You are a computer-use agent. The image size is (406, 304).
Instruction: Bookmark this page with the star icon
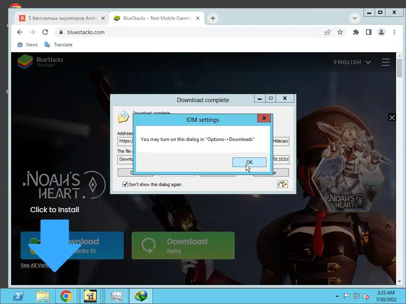click(x=340, y=32)
